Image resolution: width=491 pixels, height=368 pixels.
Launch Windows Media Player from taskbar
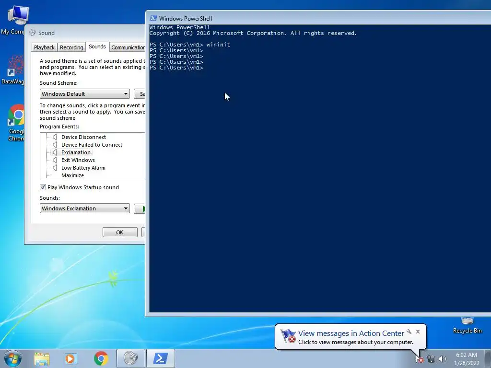click(71, 358)
